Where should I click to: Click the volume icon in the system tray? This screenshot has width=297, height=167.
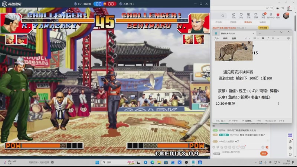[279, 163]
